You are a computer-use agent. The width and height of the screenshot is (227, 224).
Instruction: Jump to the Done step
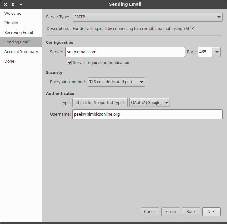[x=9, y=61]
